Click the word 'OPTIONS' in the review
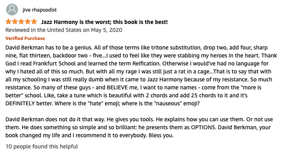The image size is (283, 152). click(203, 127)
